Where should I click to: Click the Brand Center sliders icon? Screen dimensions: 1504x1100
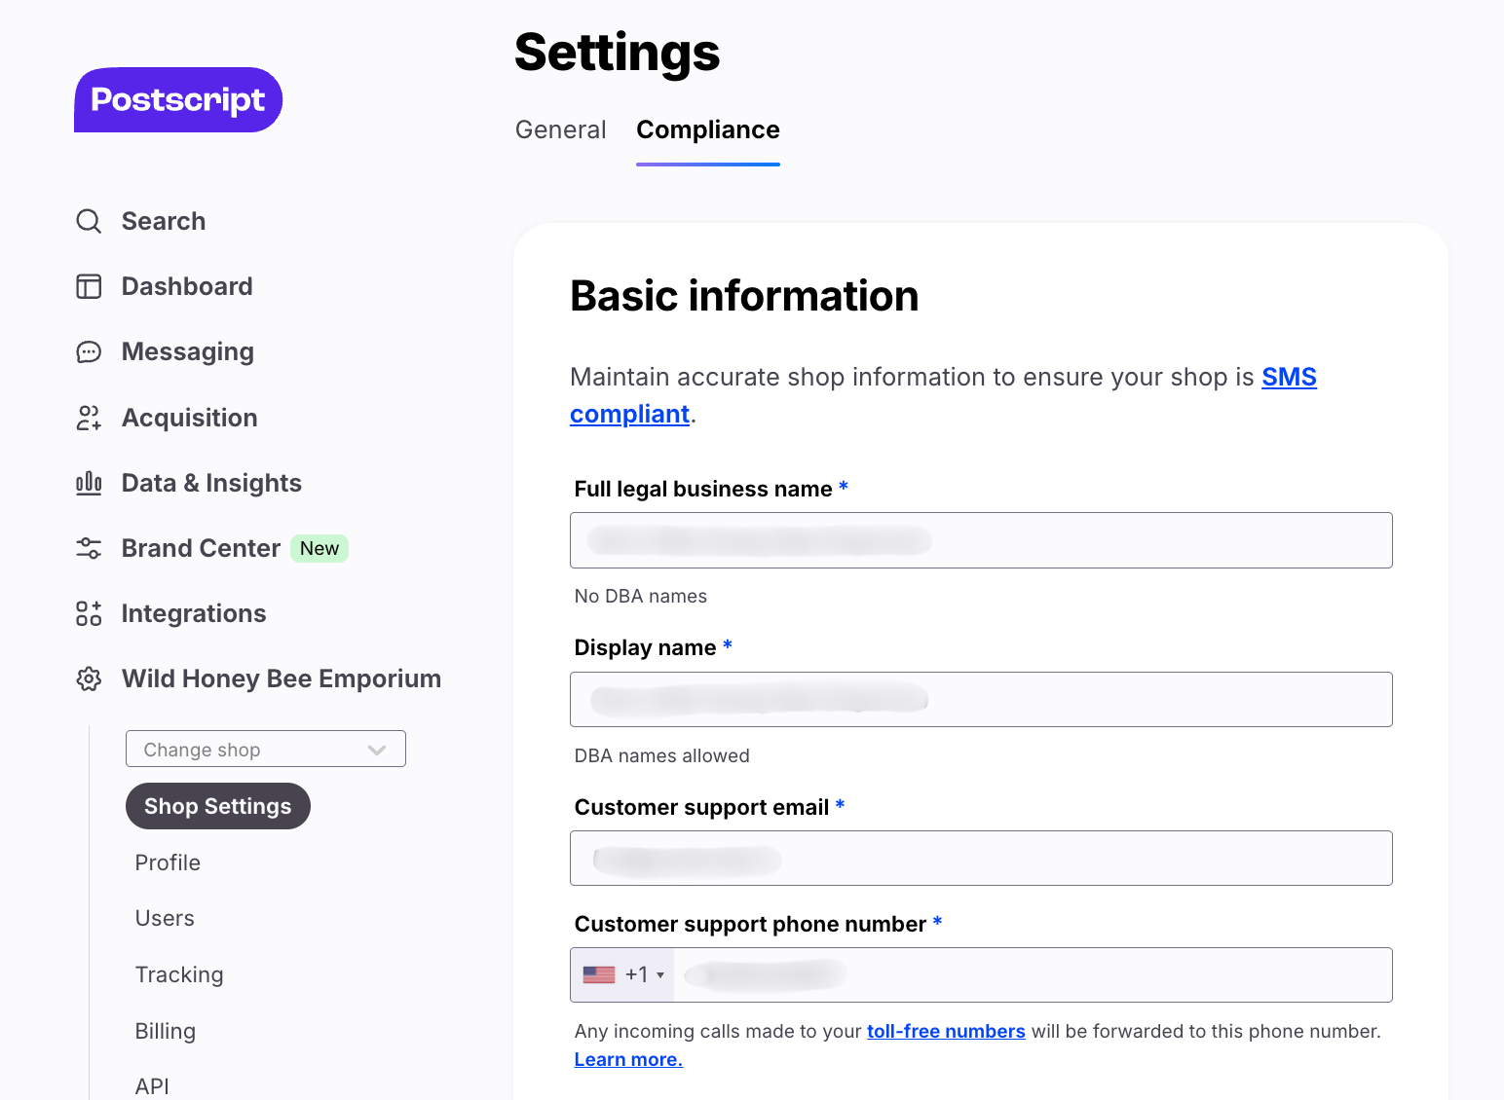coord(89,548)
